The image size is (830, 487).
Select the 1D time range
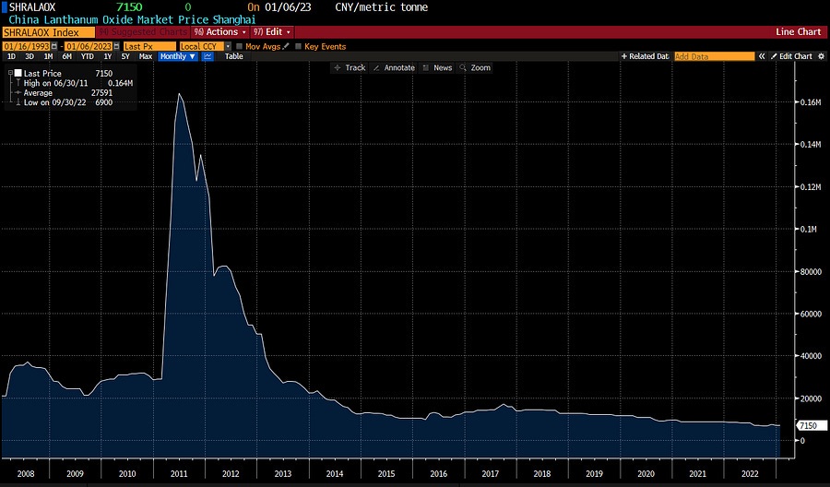(11, 56)
